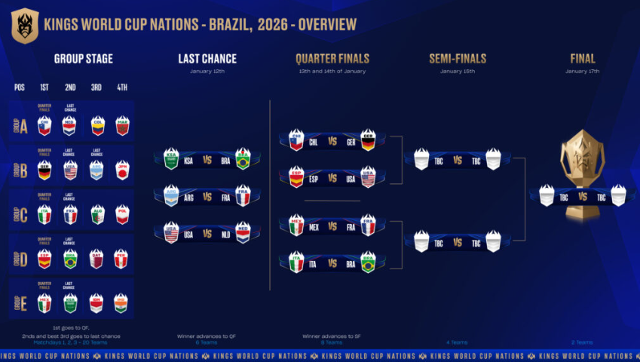The width and height of the screenshot is (640, 362).
Task: Select Netherlands' shield in Last Chance match
Action: (242, 234)
